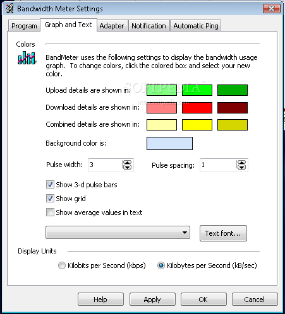Click the Bandwidth Meter title bar icon
Image resolution: width=285 pixels, height=314 pixels.
(x=9, y=9)
